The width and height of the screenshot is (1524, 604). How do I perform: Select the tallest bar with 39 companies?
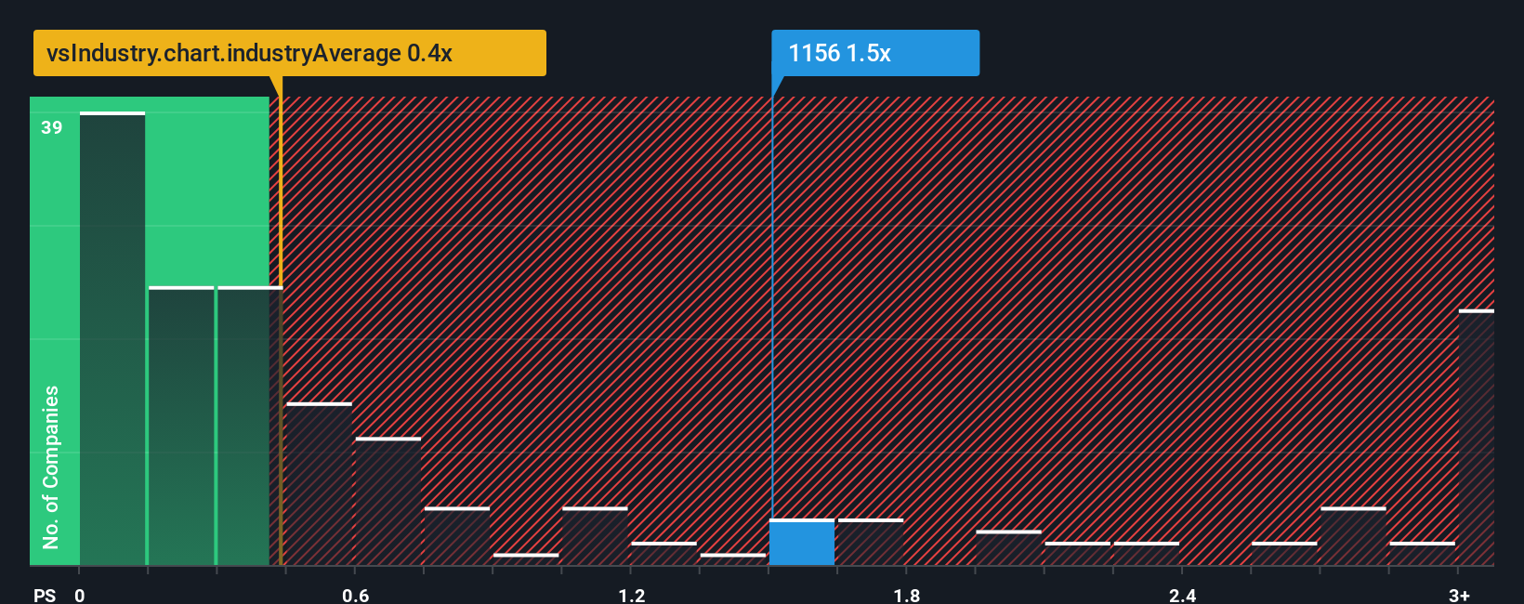tap(112, 339)
